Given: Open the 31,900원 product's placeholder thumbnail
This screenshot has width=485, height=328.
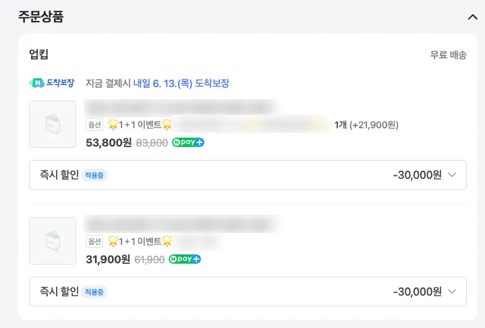Looking at the screenshot, I should pyautogui.click(x=53, y=241).
